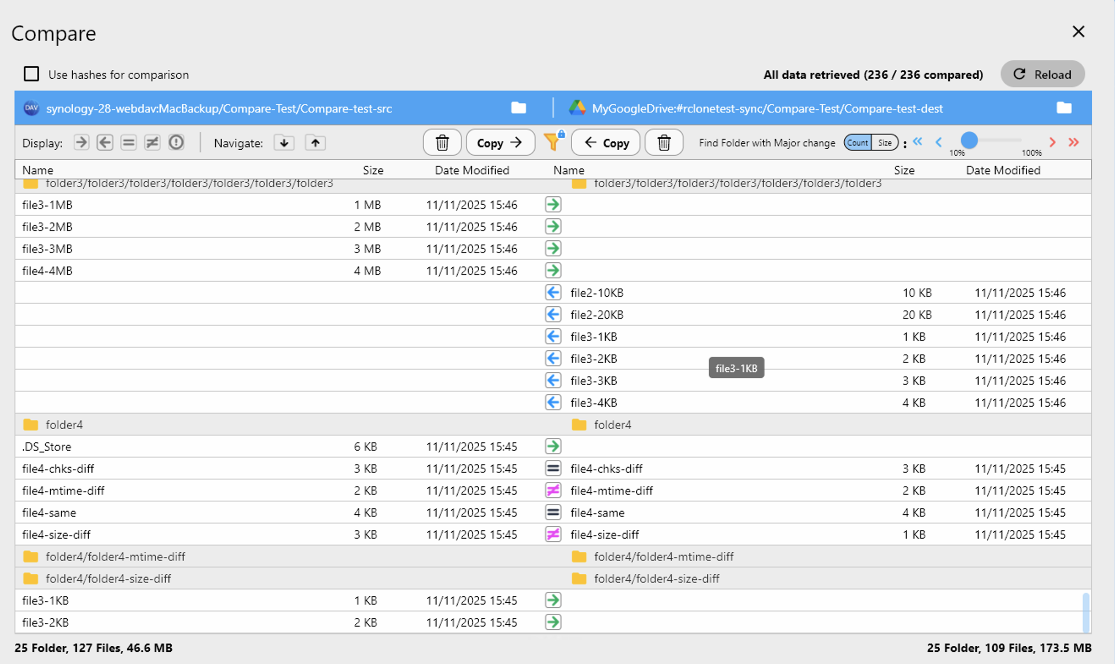This screenshot has width=1115, height=664.
Task: Select Count mode for major change detection
Action: coord(857,142)
